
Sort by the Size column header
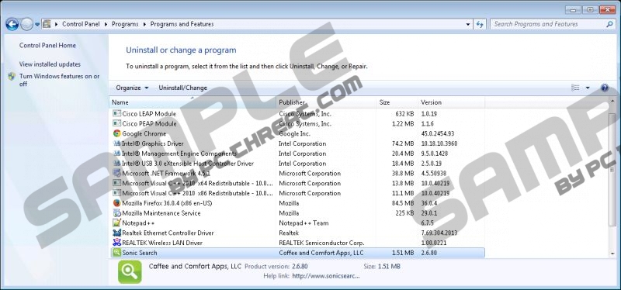point(397,102)
